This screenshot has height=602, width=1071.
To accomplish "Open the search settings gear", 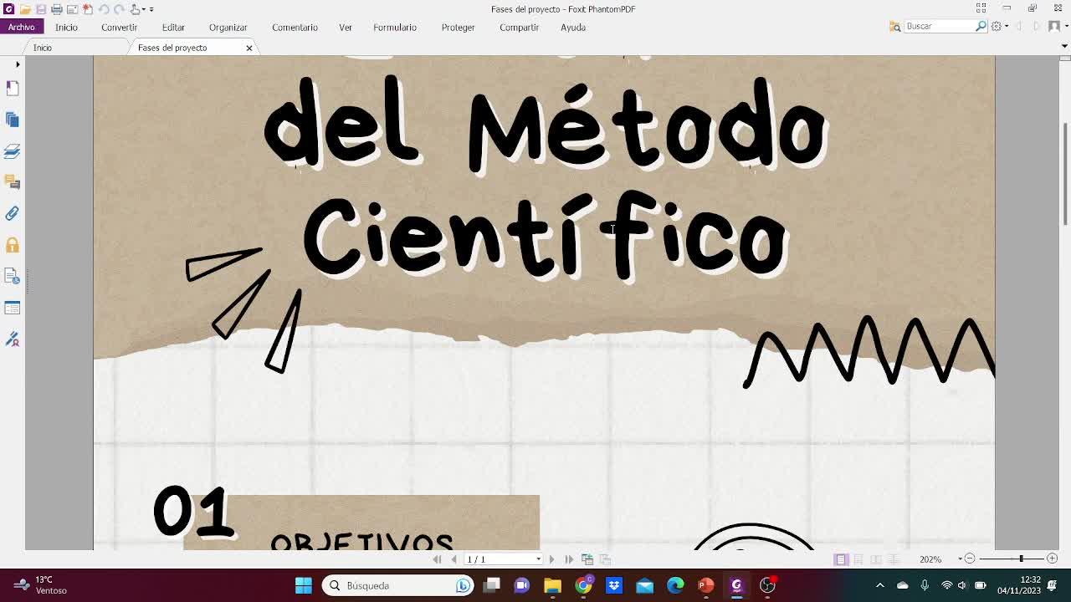I will 996,27.
